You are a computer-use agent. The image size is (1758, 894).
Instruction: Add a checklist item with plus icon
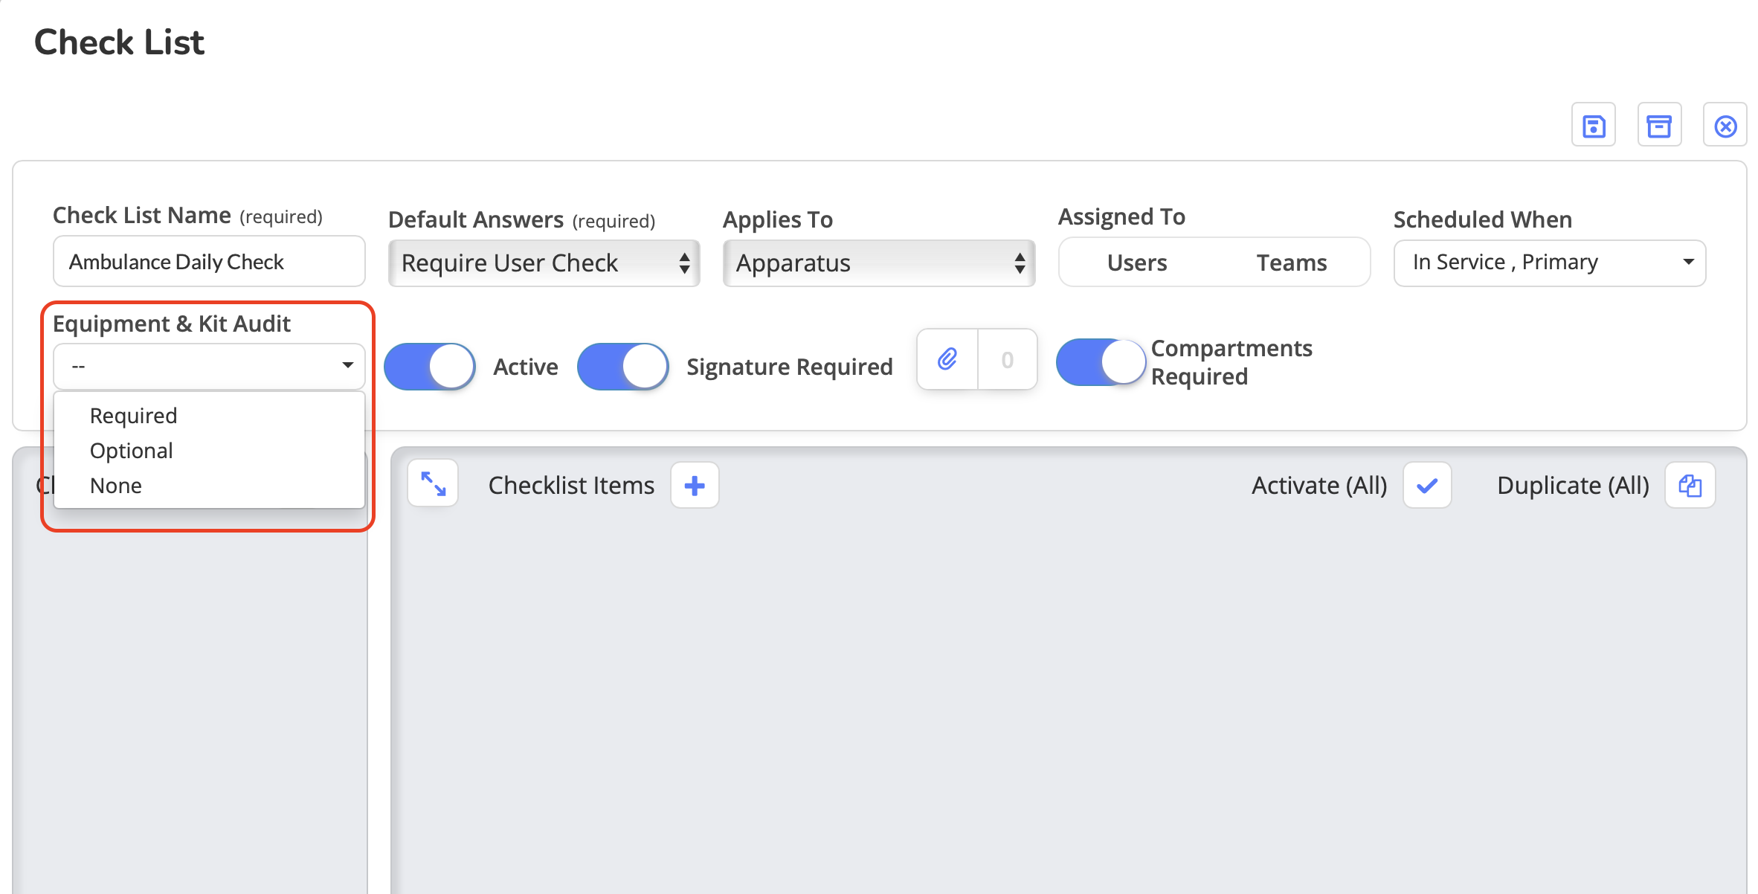pos(694,486)
